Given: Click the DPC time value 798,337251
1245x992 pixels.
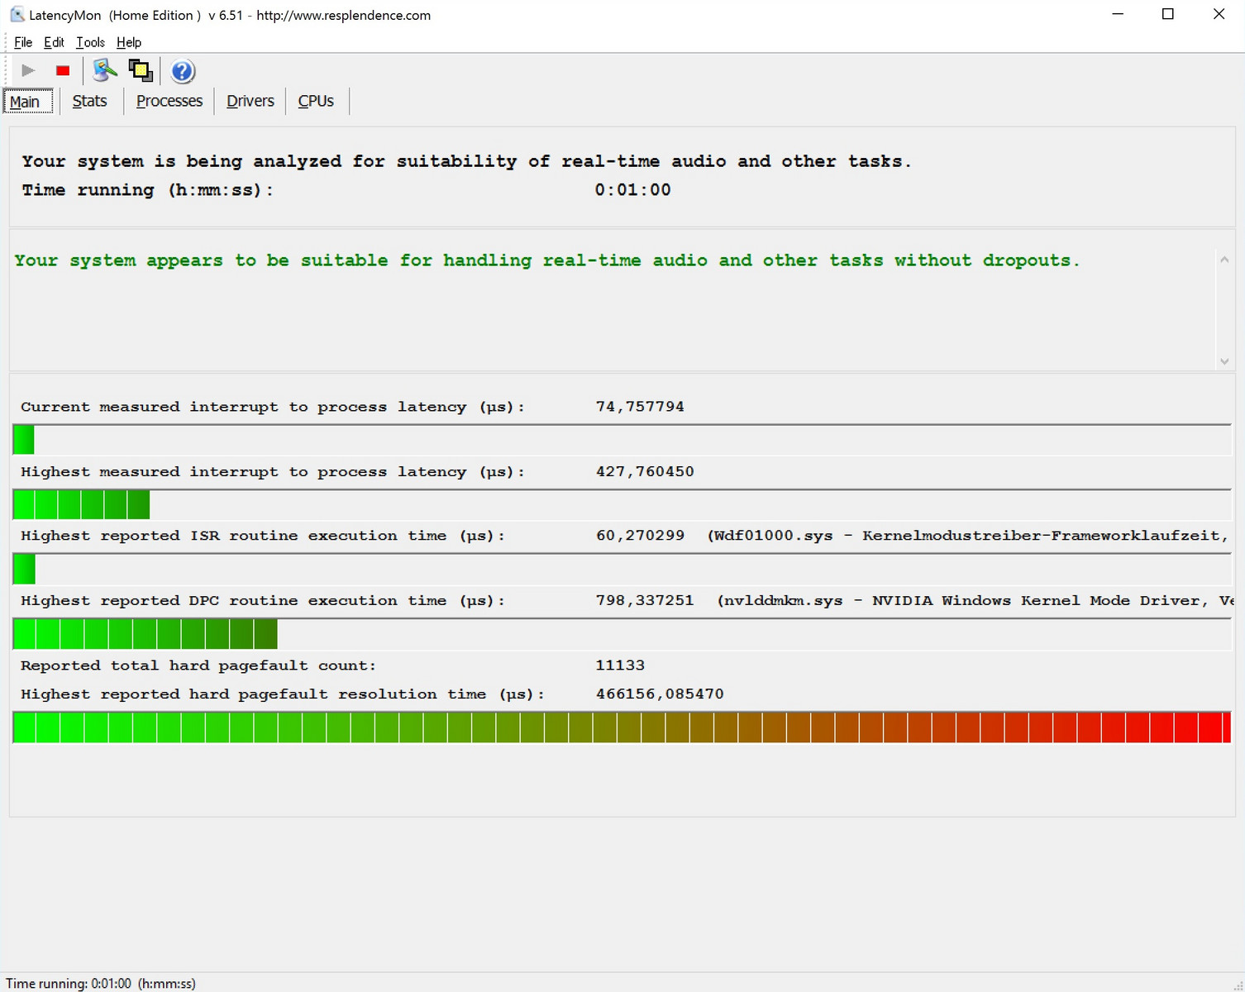Looking at the screenshot, I should [645, 601].
